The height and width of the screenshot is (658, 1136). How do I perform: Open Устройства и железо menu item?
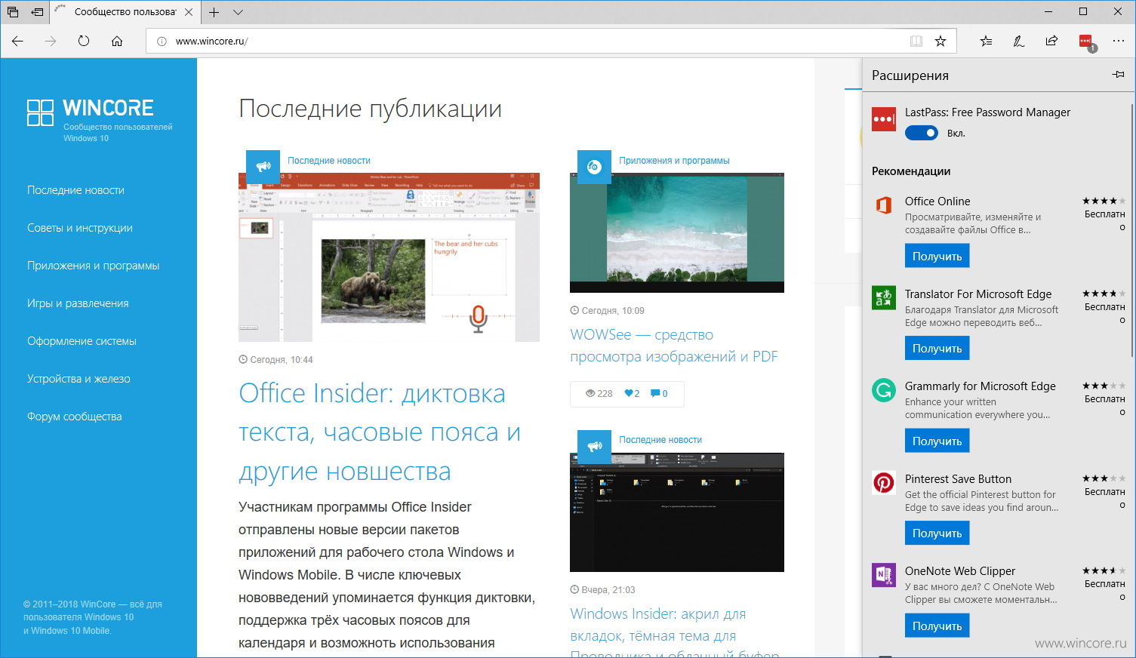pyautogui.click(x=79, y=379)
